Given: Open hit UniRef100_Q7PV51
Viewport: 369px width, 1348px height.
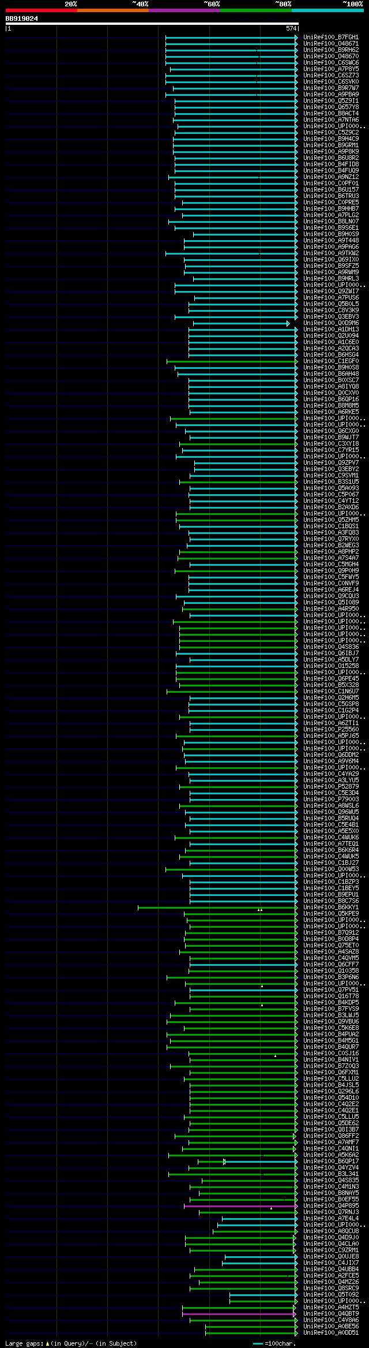Looking at the screenshot, I should tap(331, 990).
